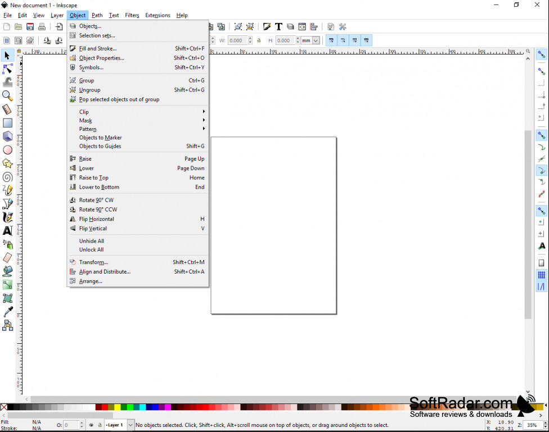Select the Dropper color picker tool
Screen dimensions: 549x432
[x=7, y=312]
